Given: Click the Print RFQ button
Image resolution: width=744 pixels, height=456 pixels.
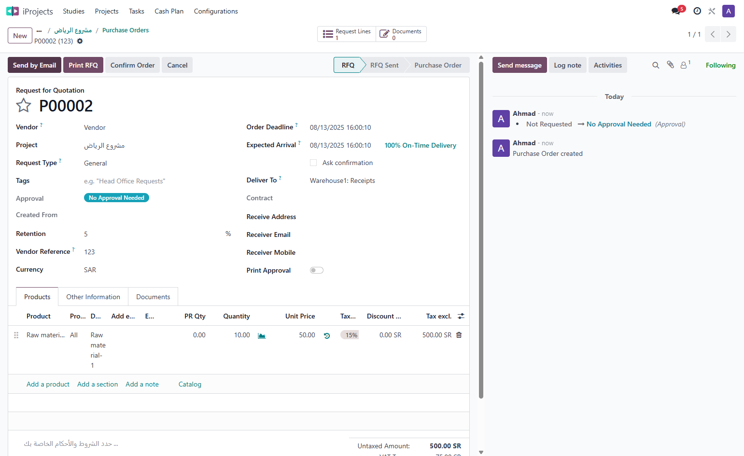Looking at the screenshot, I should (x=83, y=65).
